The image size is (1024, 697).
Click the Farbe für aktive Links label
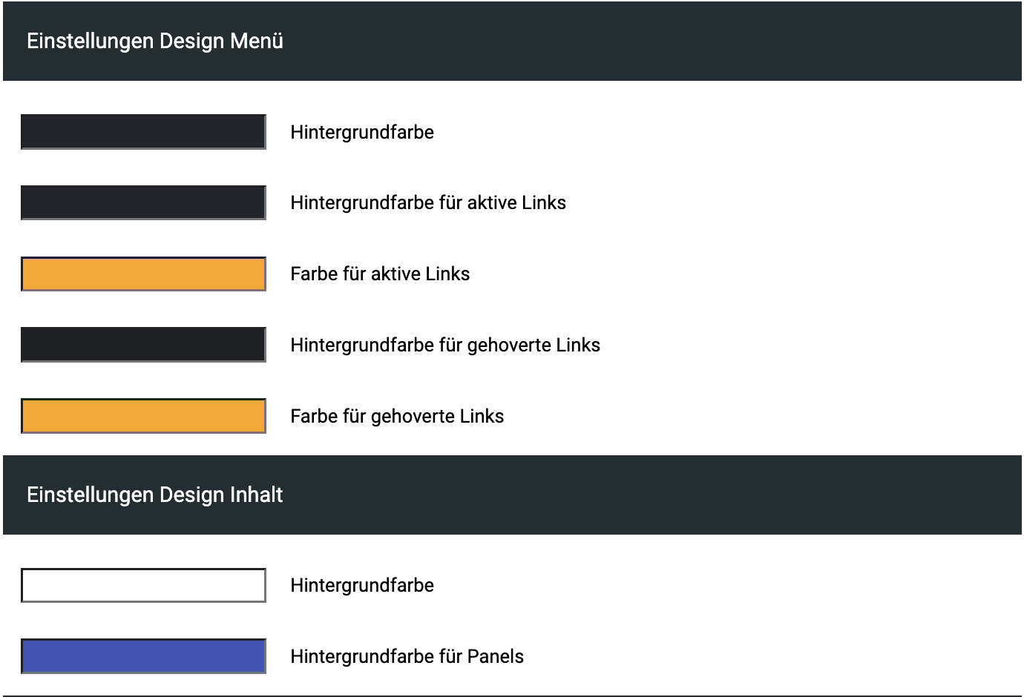tap(380, 274)
